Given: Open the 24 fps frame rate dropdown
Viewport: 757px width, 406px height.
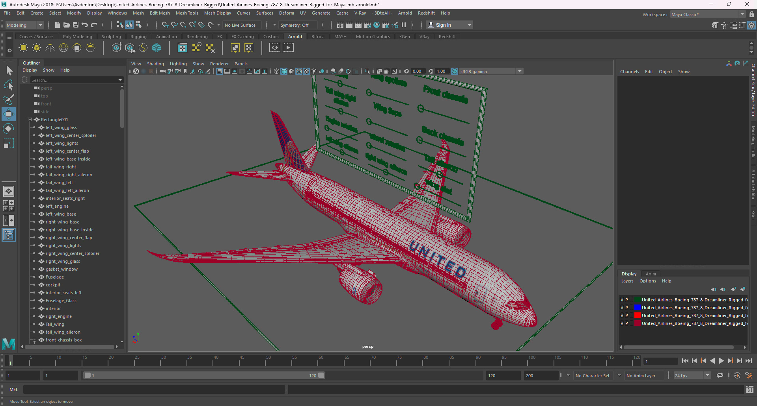Looking at the screenshot, I should pyautogui.click(x=692, y=375).
